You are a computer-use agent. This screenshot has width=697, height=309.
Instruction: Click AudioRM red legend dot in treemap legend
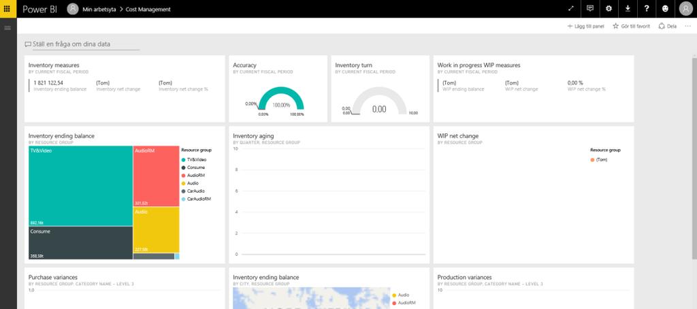coord(183,176)
